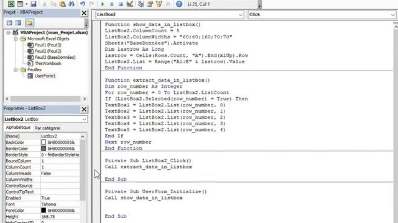Click the toolbar options overflow arrow

click(260, 6)
